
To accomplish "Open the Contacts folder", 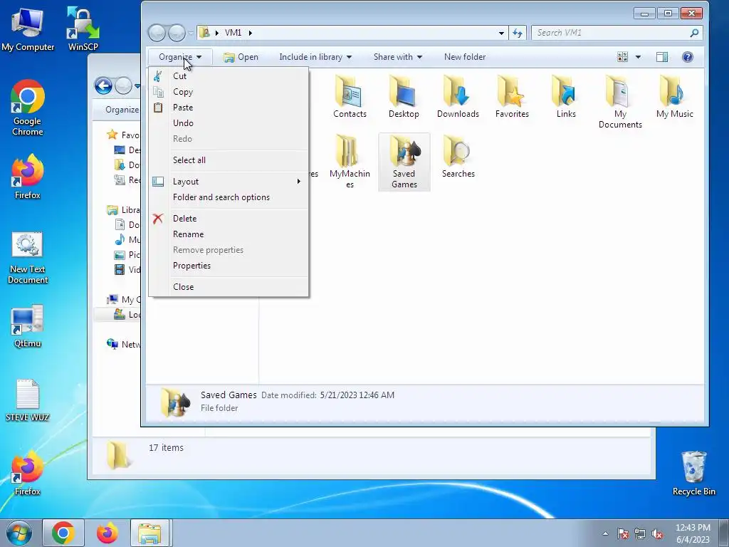I will (x=350, y=97).
